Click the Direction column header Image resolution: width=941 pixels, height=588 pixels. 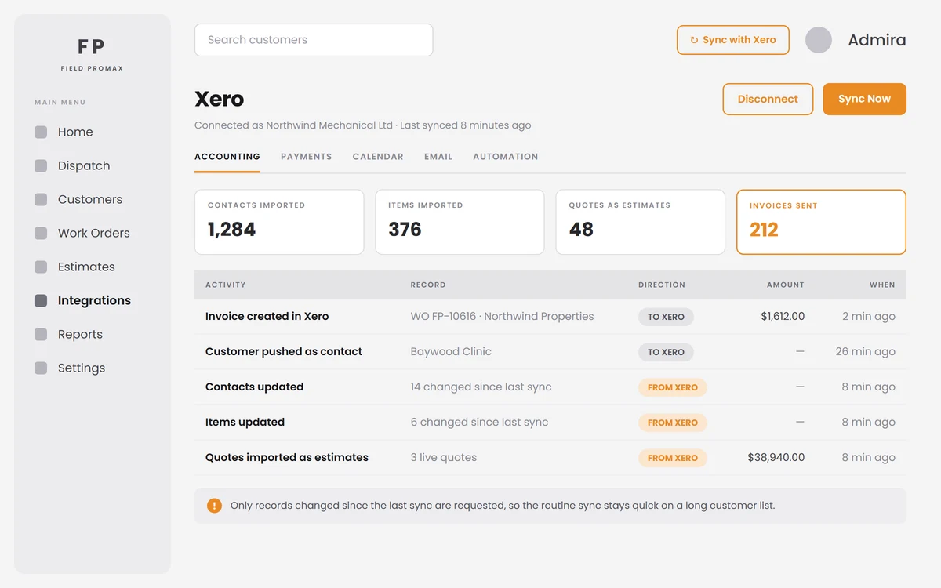662,285
